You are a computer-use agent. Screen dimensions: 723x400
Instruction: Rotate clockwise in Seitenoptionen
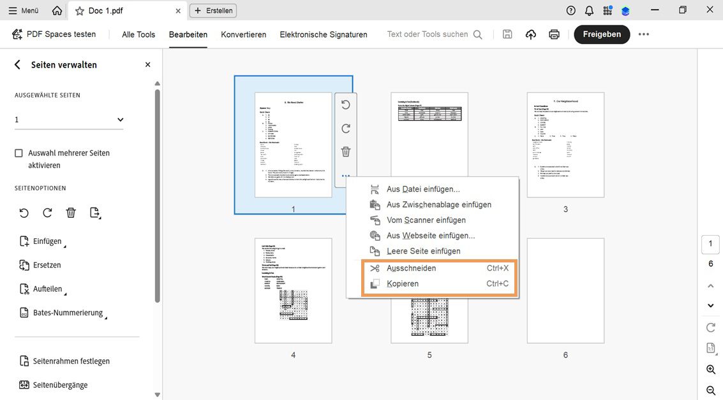47,213
